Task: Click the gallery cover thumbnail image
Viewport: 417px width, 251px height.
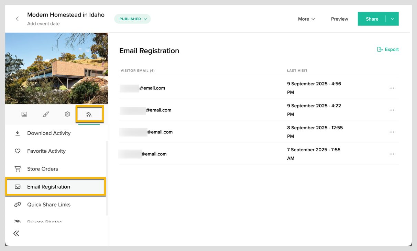Action: click(56, 68)
